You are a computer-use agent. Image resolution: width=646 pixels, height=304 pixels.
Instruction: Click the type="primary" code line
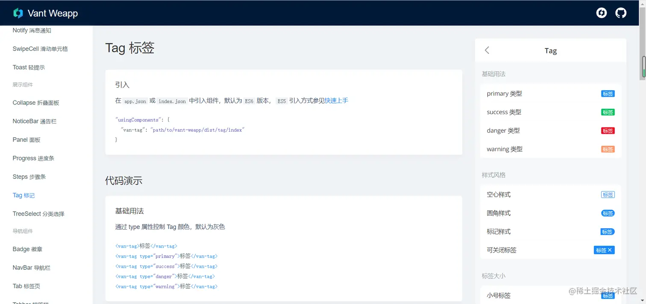[x=166, y=256]
